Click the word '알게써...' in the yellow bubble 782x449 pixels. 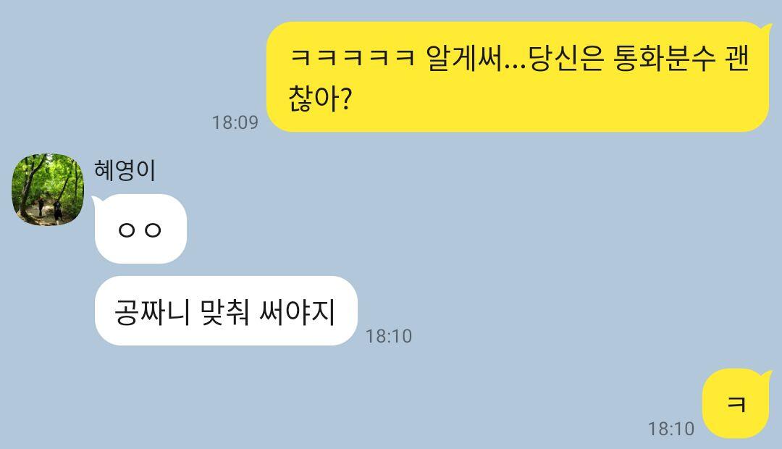(x=475, y=59)
